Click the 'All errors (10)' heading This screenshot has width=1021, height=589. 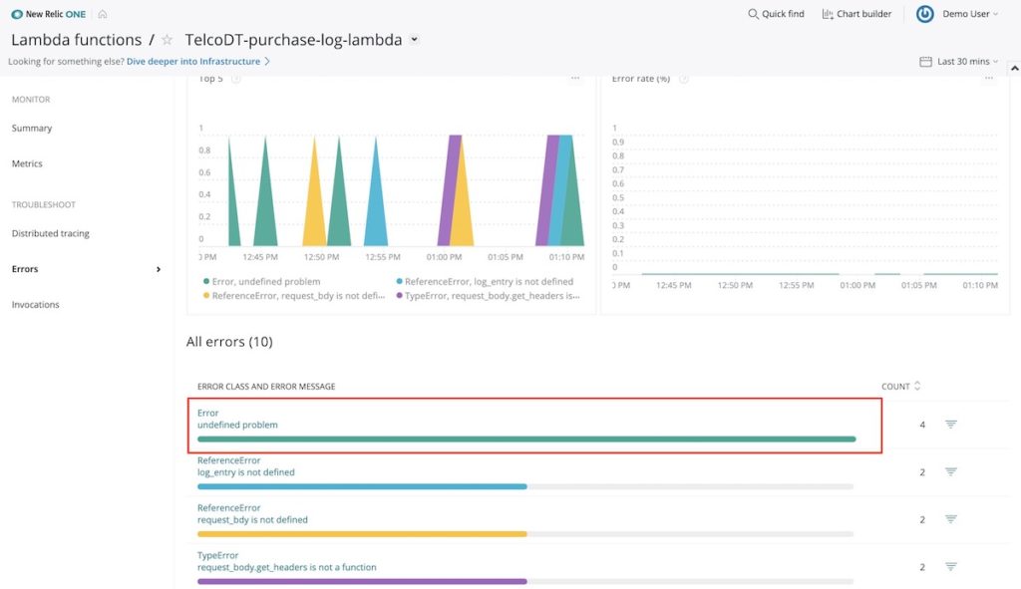coord(229,342)
